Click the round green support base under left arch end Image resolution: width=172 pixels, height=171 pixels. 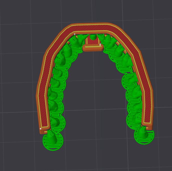pos(53,141)
